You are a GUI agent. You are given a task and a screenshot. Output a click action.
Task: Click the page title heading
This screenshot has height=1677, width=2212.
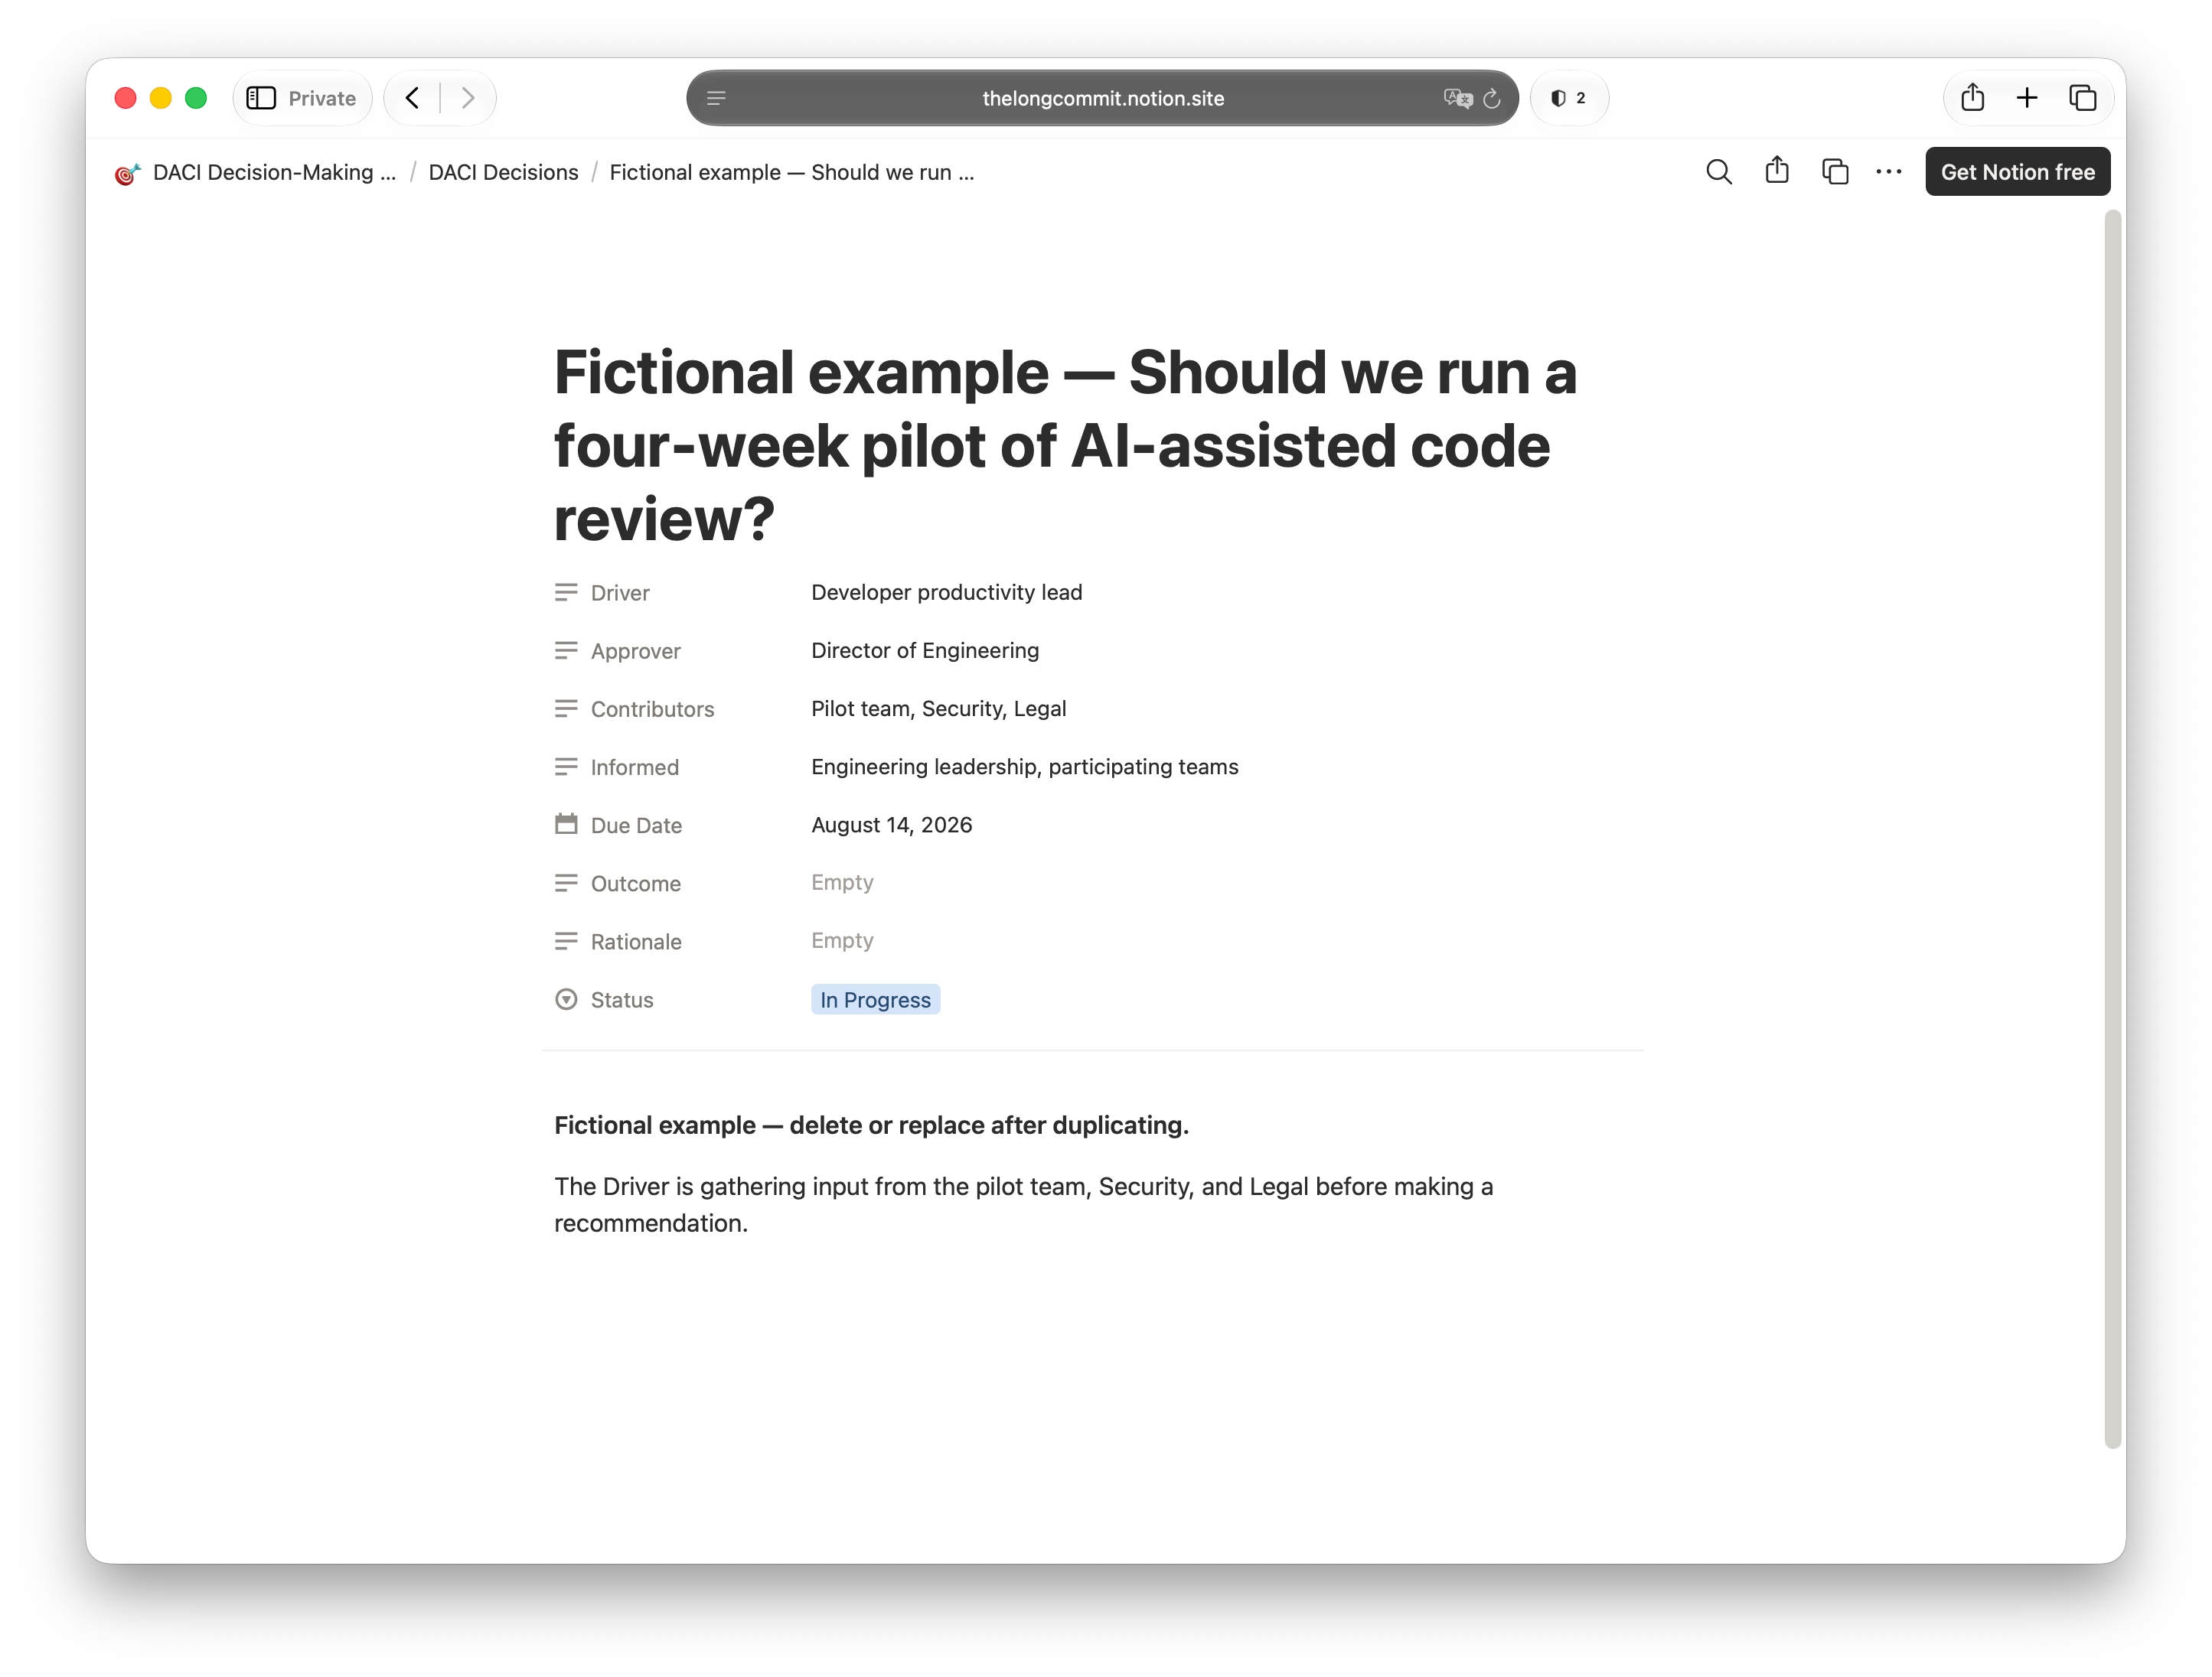click(x=1065, y=444)
